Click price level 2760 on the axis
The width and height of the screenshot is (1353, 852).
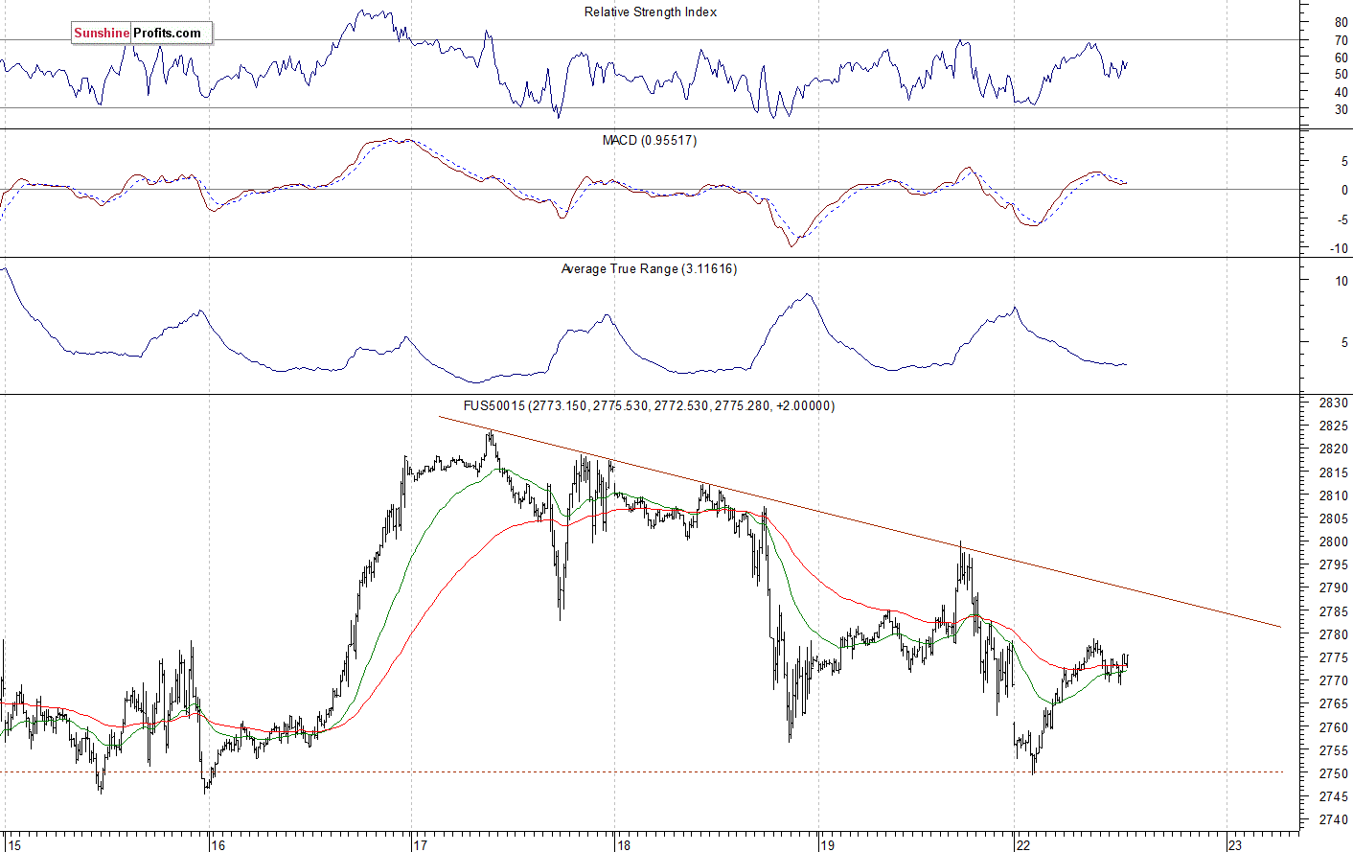(x=1333, y=728)
